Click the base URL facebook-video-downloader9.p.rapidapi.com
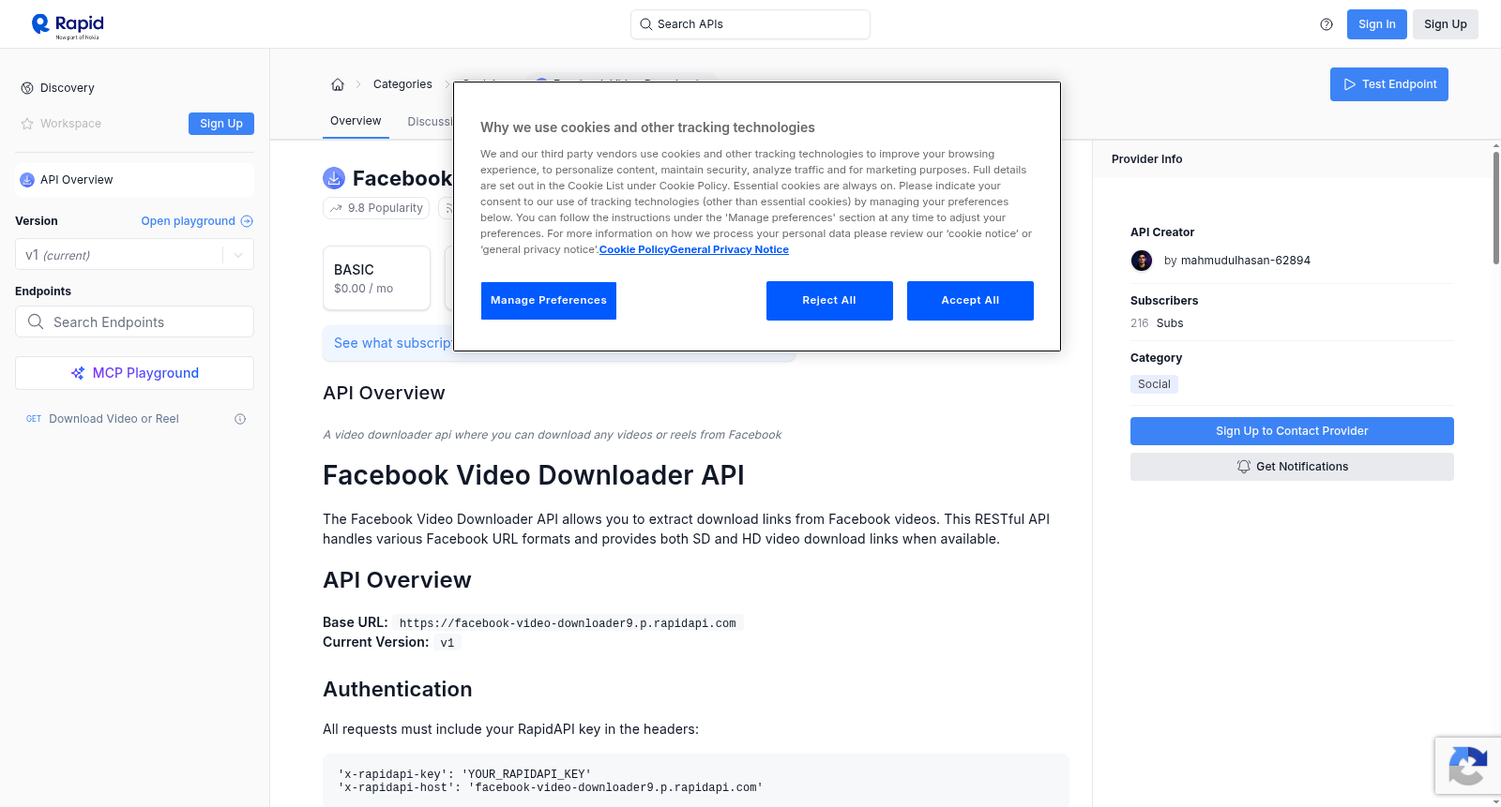The image size is (1501, 807). 568,623
